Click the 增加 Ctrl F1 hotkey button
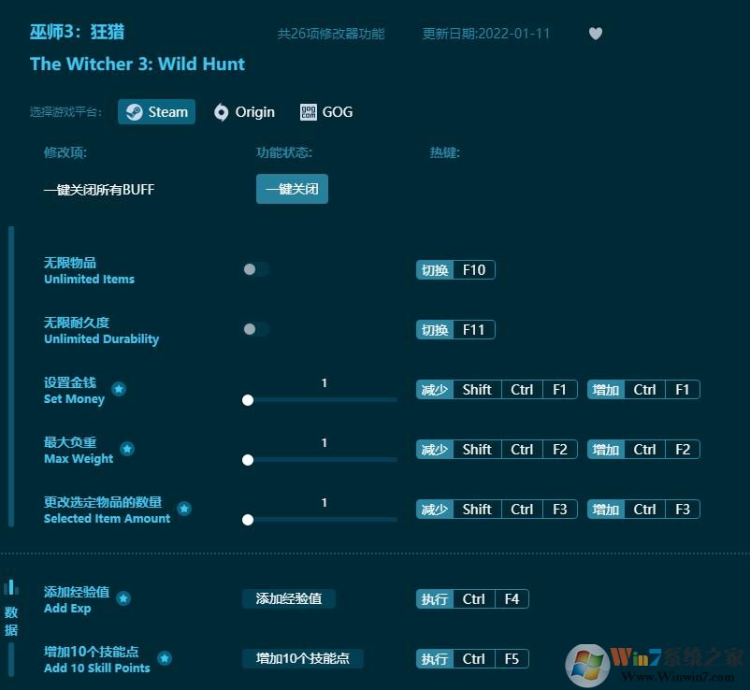 [642, 389]
